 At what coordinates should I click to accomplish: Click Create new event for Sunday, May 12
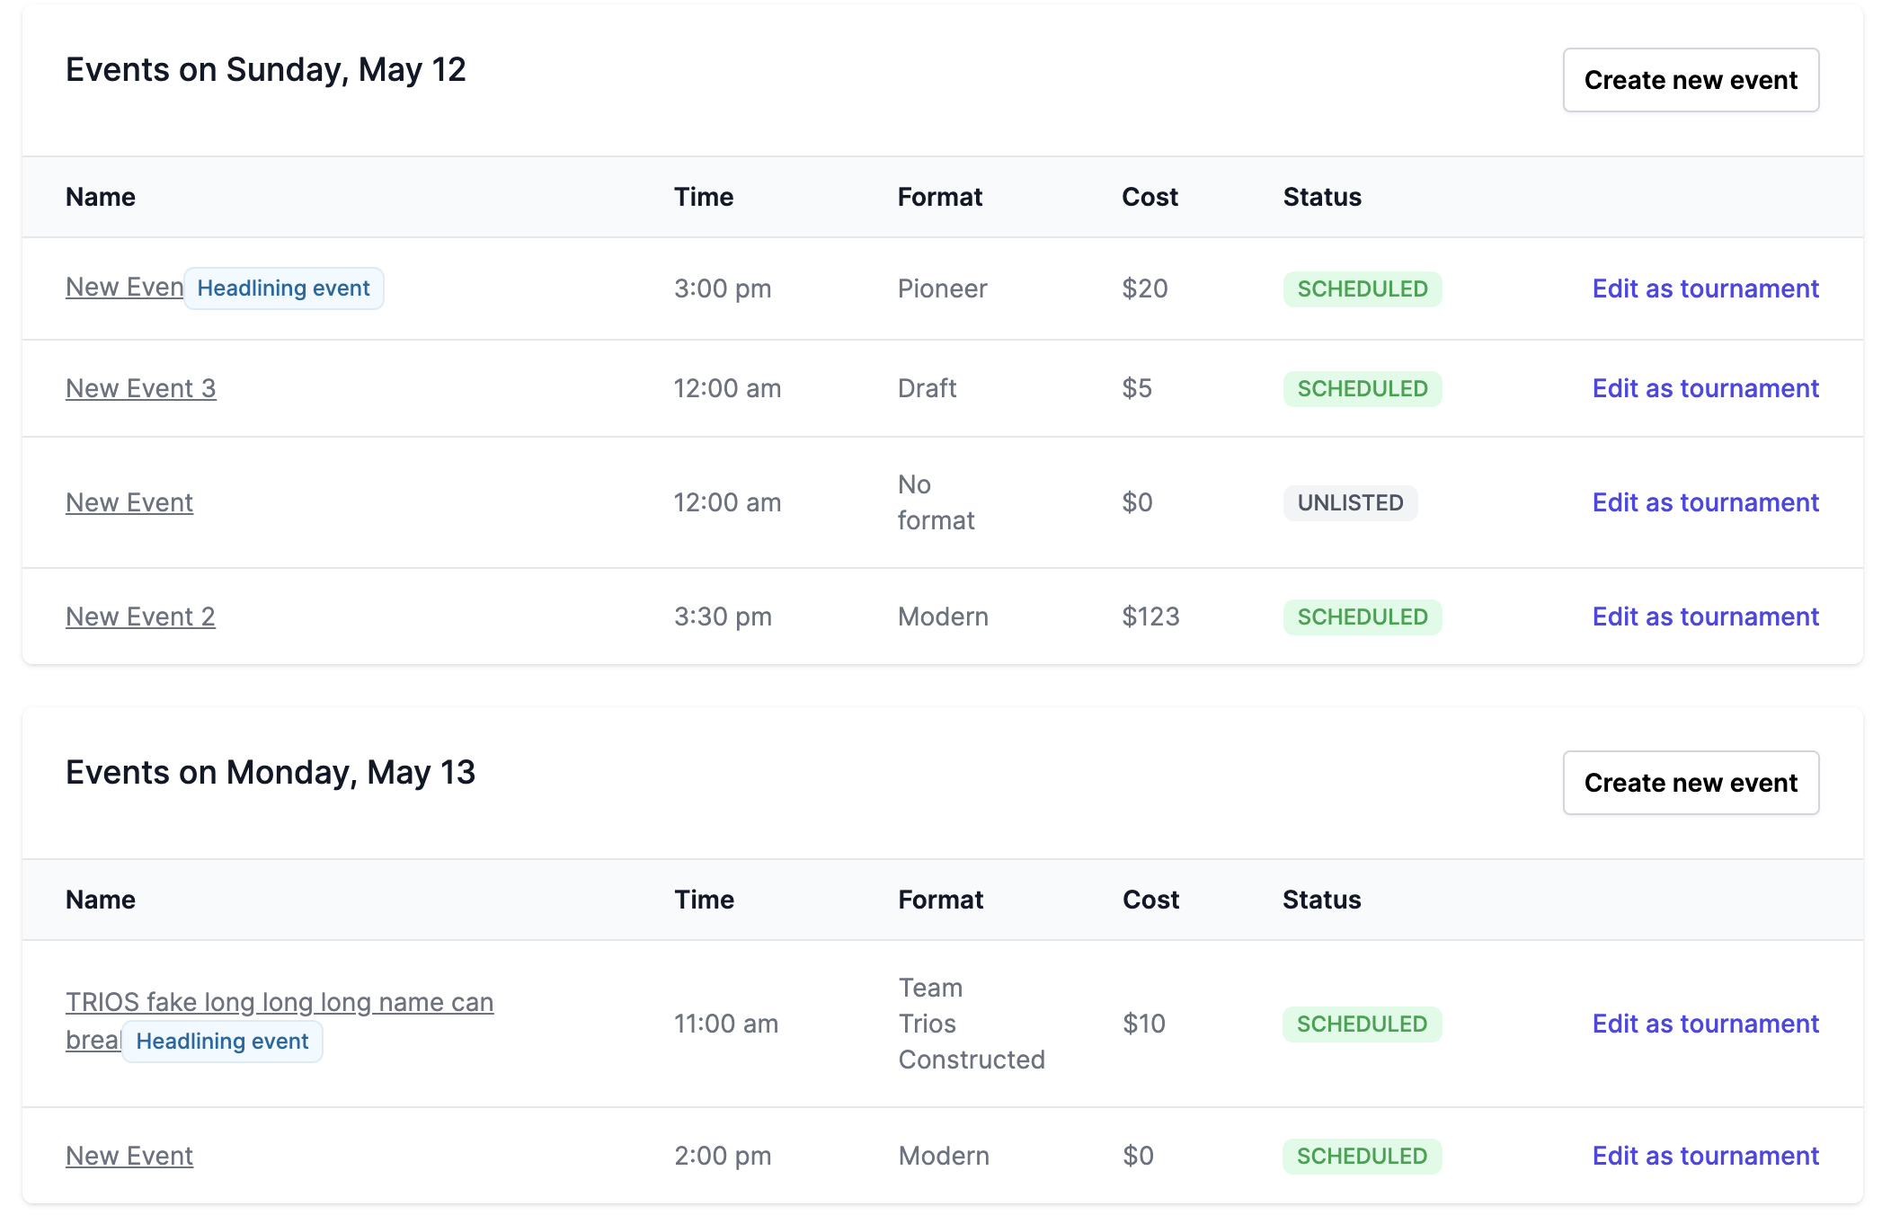click(1690, 80)
